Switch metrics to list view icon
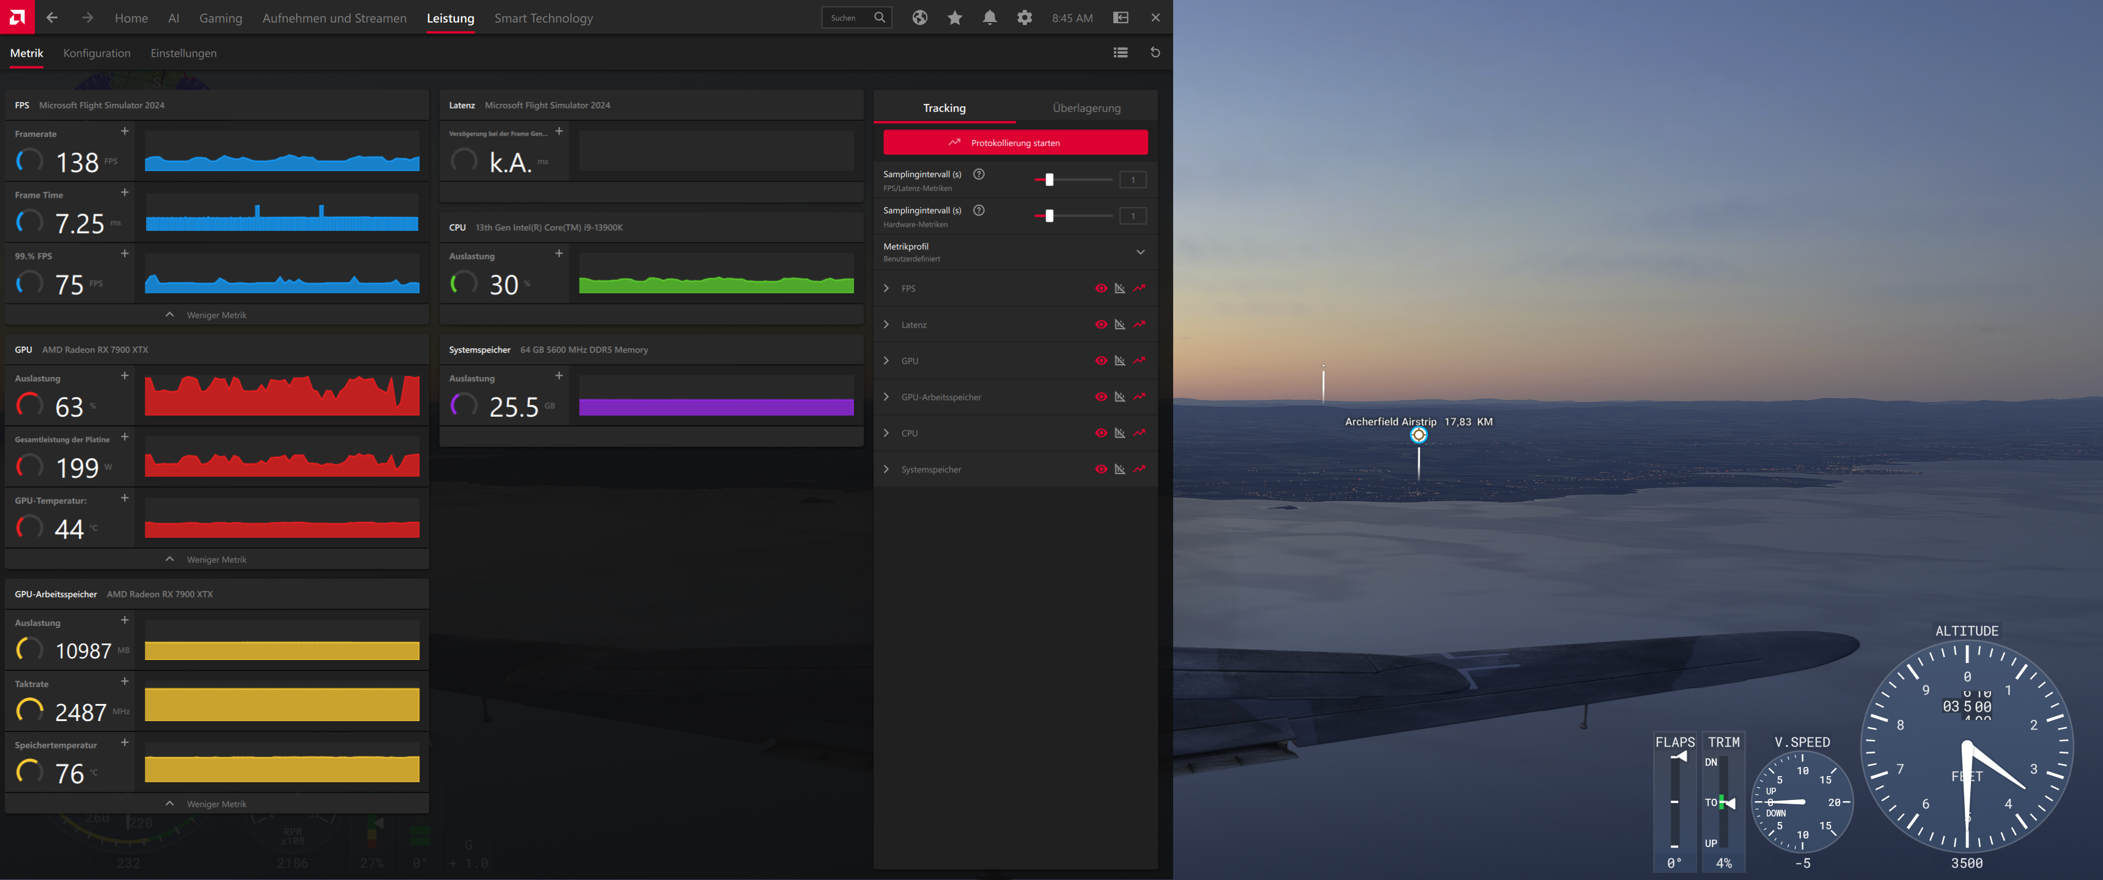 pyautogui.click(x=1120, y=53)
